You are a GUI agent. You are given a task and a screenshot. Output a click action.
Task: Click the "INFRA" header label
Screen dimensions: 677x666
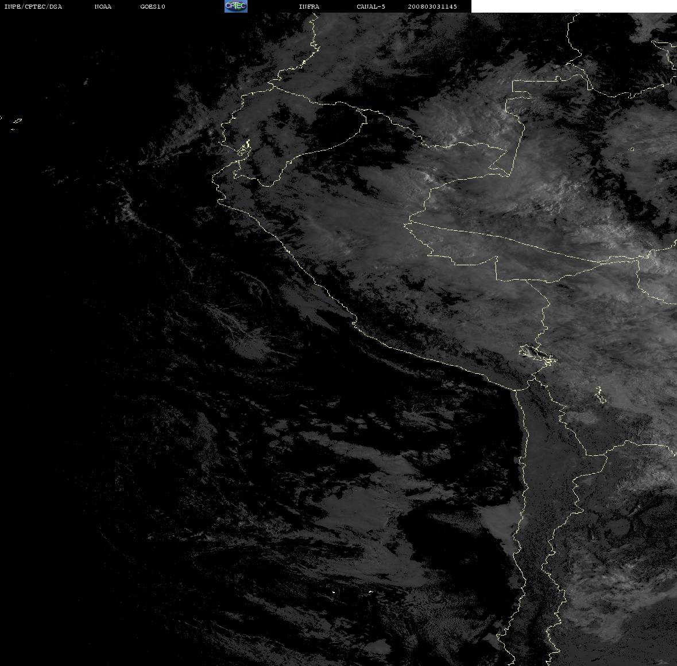click(x=309, y=6)
